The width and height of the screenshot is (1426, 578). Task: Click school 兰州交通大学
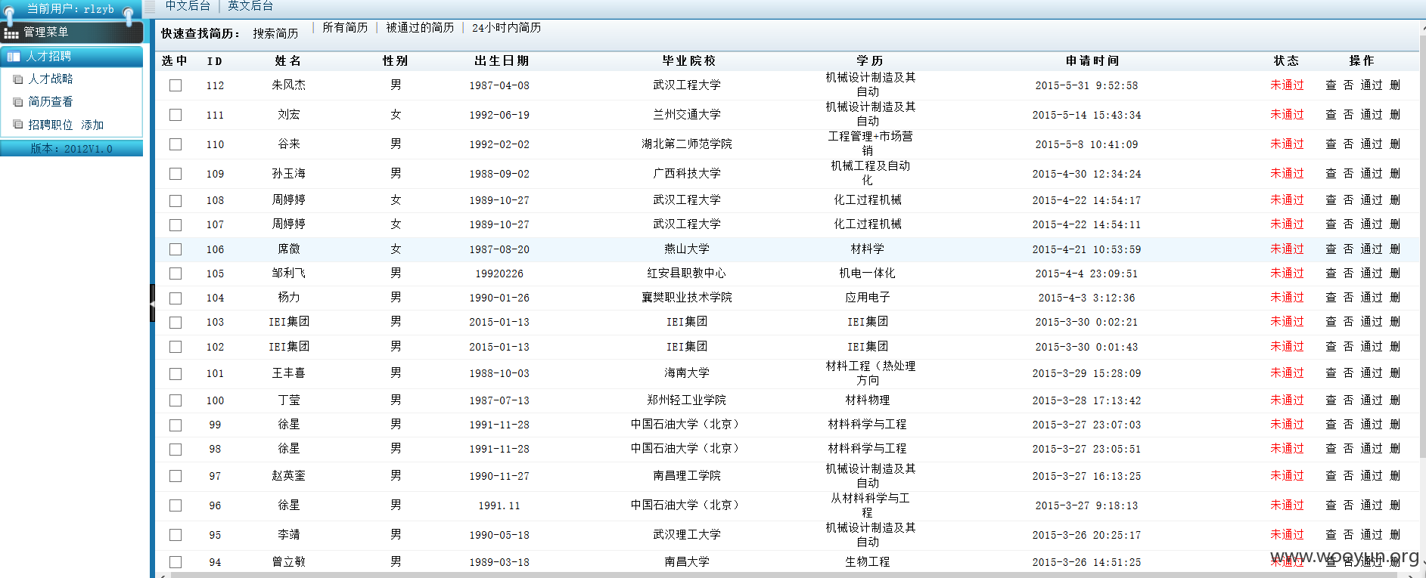point(687,115)
